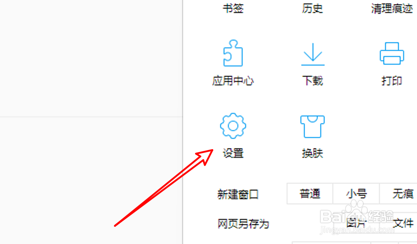This screenshot has width=417, height=244.
Task: Open a 小号 new window
Action: (x=357, y=194)
